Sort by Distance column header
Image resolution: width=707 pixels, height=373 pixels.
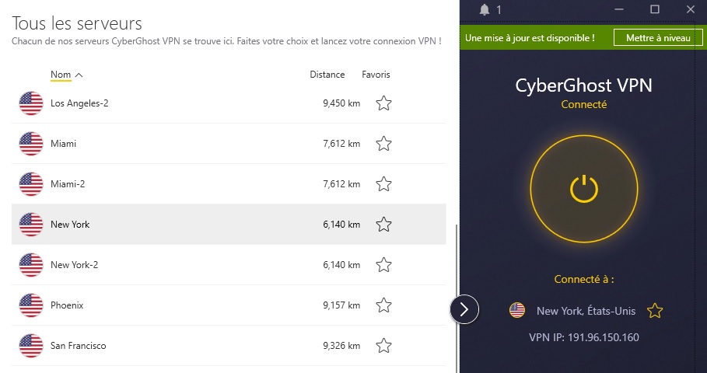click(327, 75)
